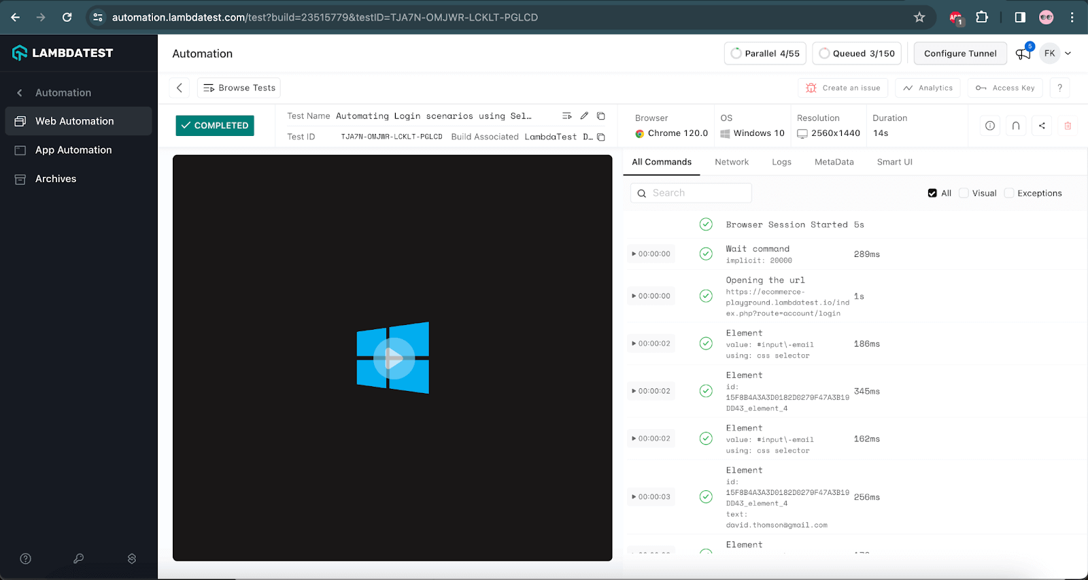Click the Configure Tunnel button
This screenshot has width=1088, height=580.
(960, 54)
